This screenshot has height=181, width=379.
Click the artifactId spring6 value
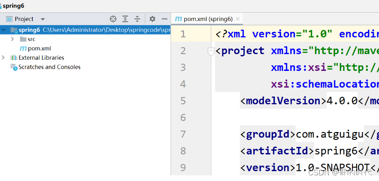[336, 151]
